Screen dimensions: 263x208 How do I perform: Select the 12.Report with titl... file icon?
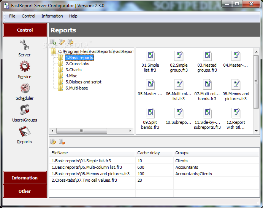[236, 113]
